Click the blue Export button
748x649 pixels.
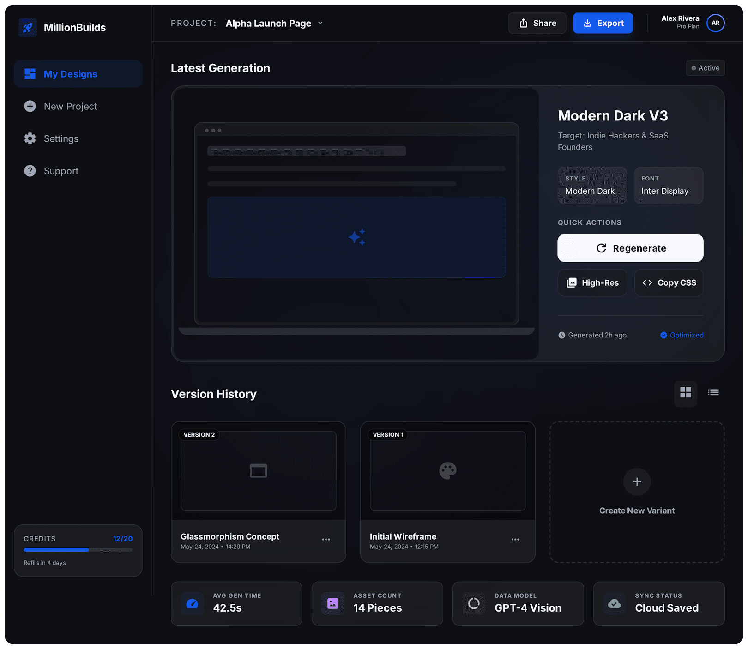[603, 23]
